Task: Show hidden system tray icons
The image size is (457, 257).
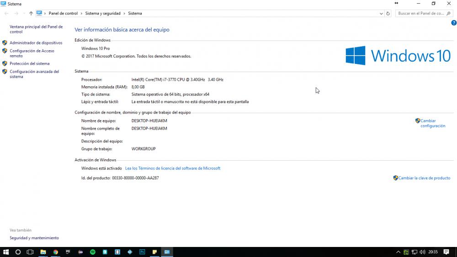Action: (398, 252)
